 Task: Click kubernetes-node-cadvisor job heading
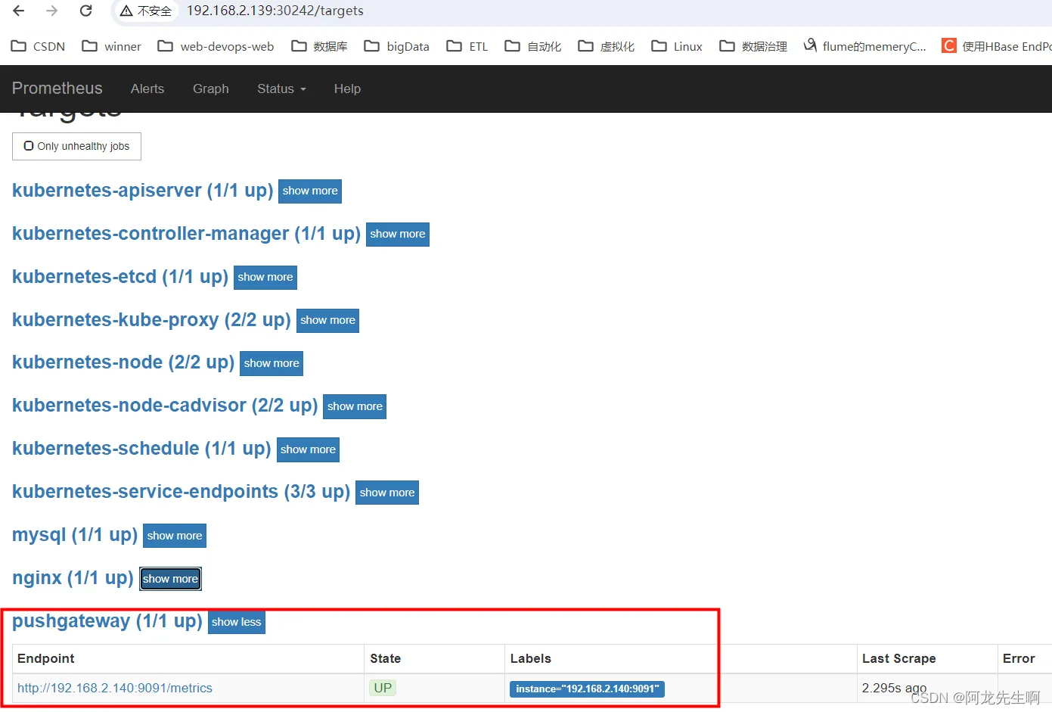click(x=165, y=406)
